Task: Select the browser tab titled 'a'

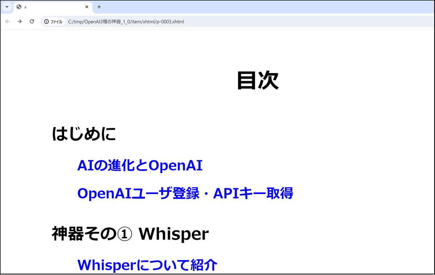Action: coord(53,7)
